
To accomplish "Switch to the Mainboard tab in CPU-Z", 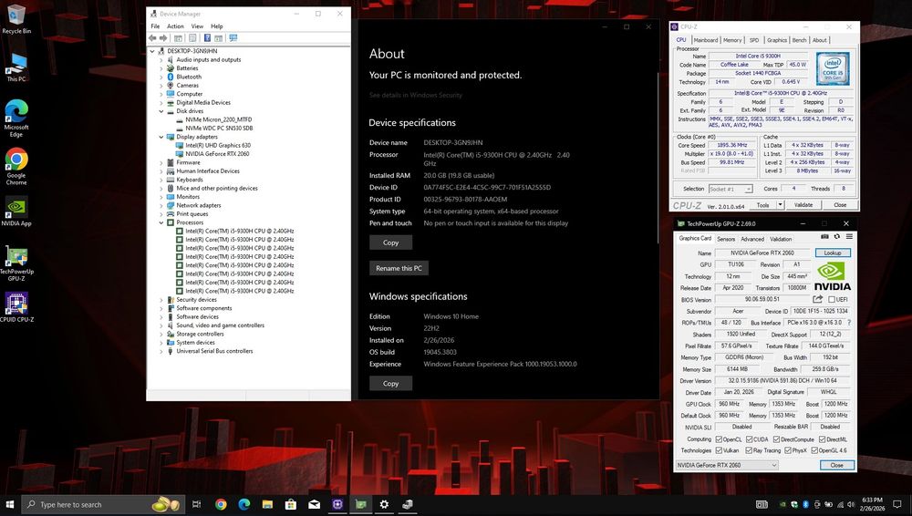I will point(706,40).
